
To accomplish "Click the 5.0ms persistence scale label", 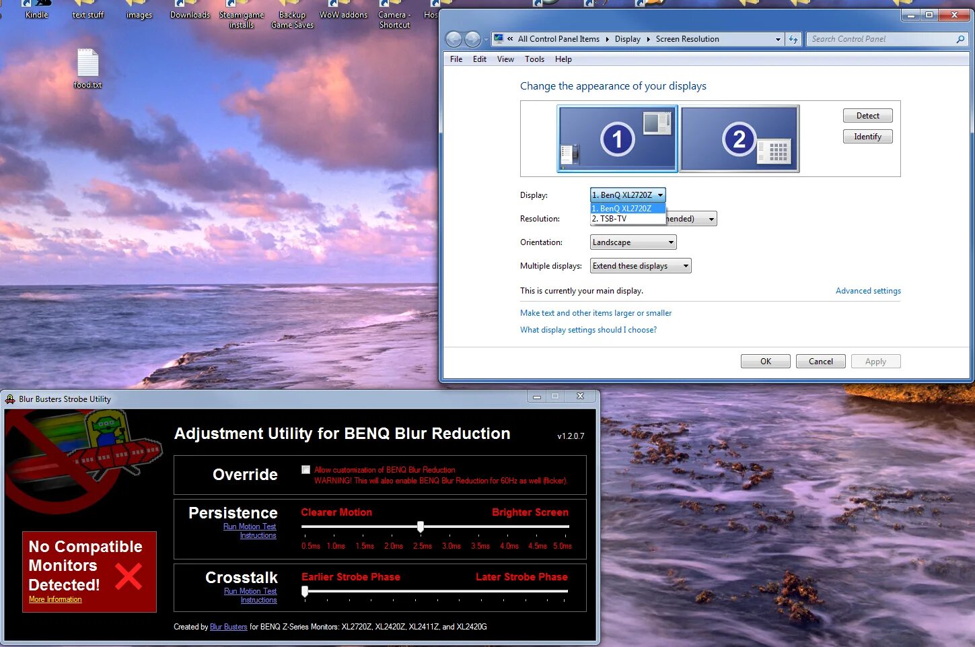I will coord(563,546).
